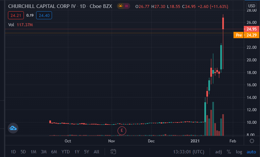Toggle log scale mode

239,152
